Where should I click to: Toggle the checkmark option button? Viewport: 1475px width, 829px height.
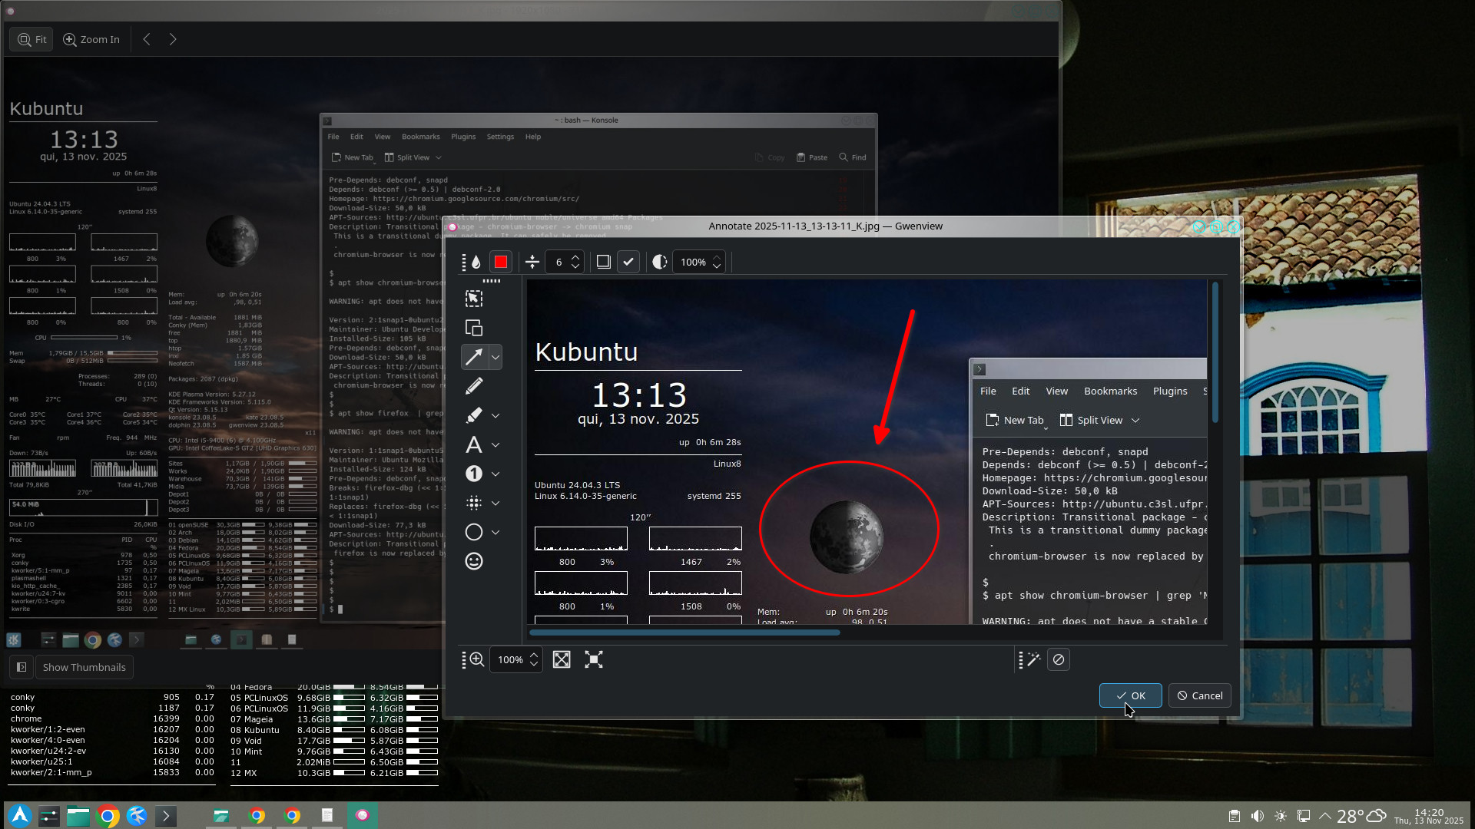[x=628, y=262]
